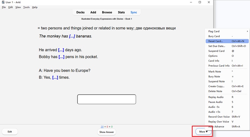250x137 pixels.
Task: Choose Pause Audio in menu
Action: (x=227, y=102)
